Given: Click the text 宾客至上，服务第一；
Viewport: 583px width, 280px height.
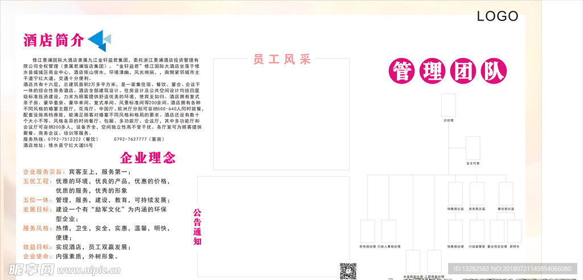Looking at the screenshot, I should coord(100,172).
